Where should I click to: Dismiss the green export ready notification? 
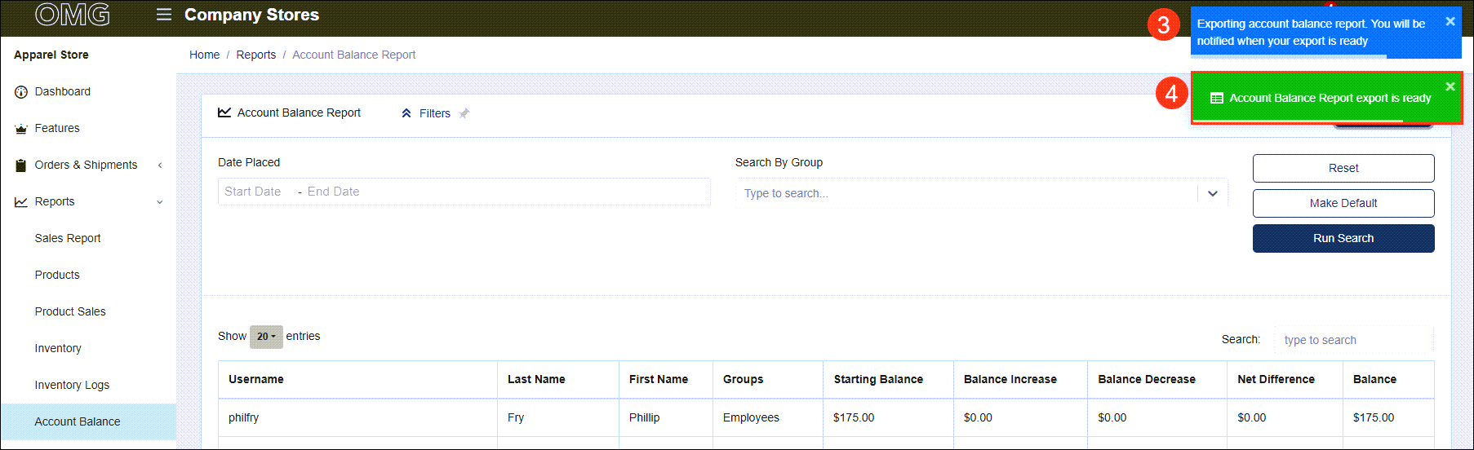click(x=1450, y=86)
